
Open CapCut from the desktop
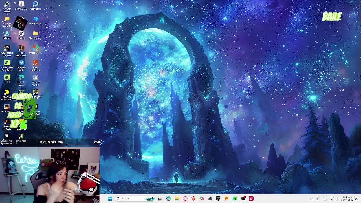(x=21, y=35)
